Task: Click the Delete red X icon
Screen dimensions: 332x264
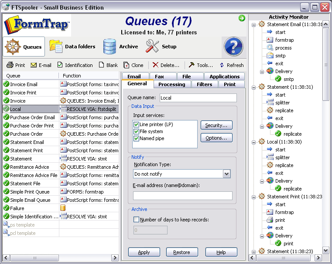Action: tap(155, 65)
